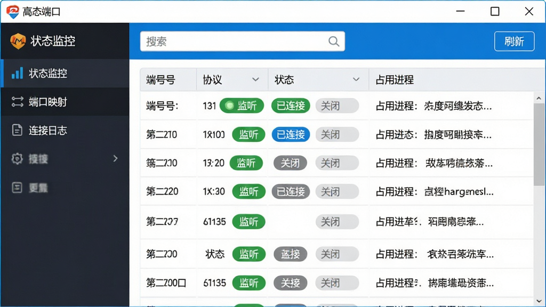Click the bar chart icon for 状态监控
This screenshot has height=307, width=546.
[17, 74]
